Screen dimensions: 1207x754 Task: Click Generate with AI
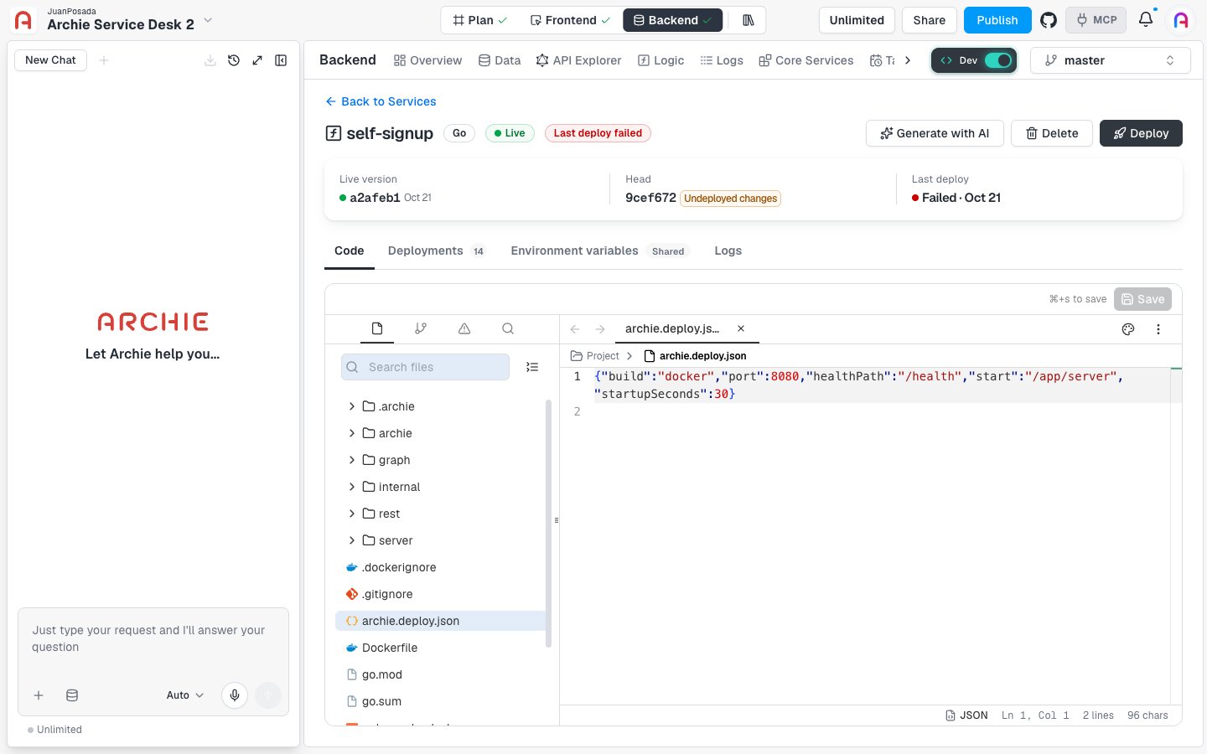935,133
